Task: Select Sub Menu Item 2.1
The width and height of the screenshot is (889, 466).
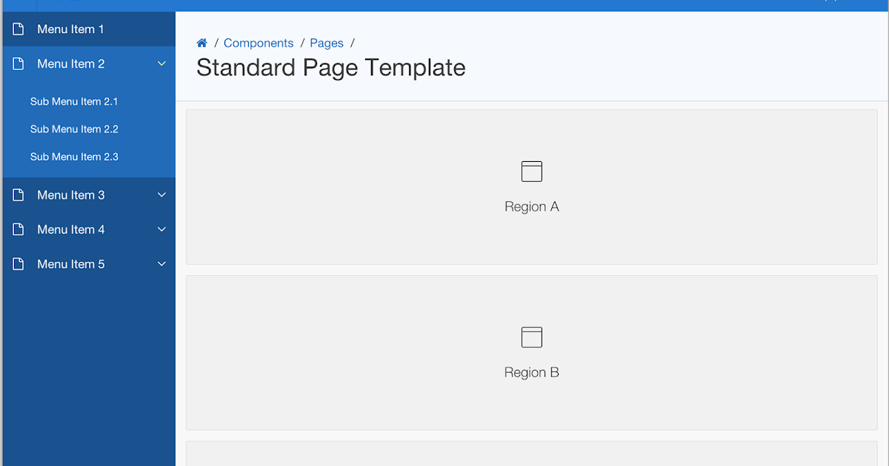Action: [x=74, y=101]
